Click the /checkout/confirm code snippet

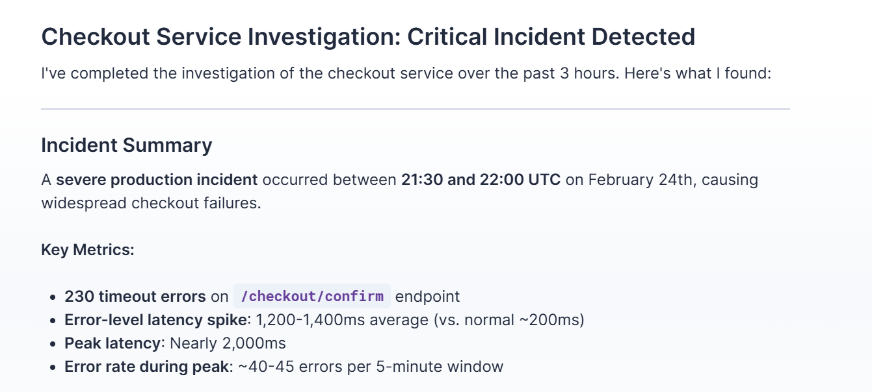[312, 296]
